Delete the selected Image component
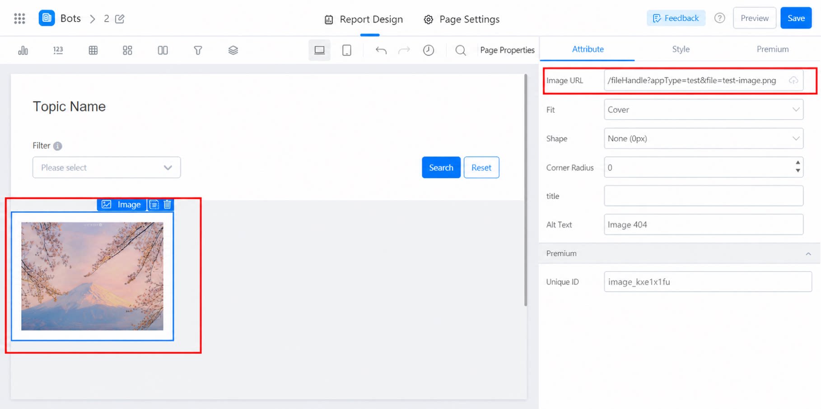The width and height of the screenshot is (821, 409). 168,204
